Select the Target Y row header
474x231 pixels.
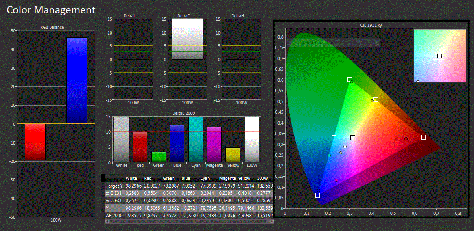pos(114,186)
